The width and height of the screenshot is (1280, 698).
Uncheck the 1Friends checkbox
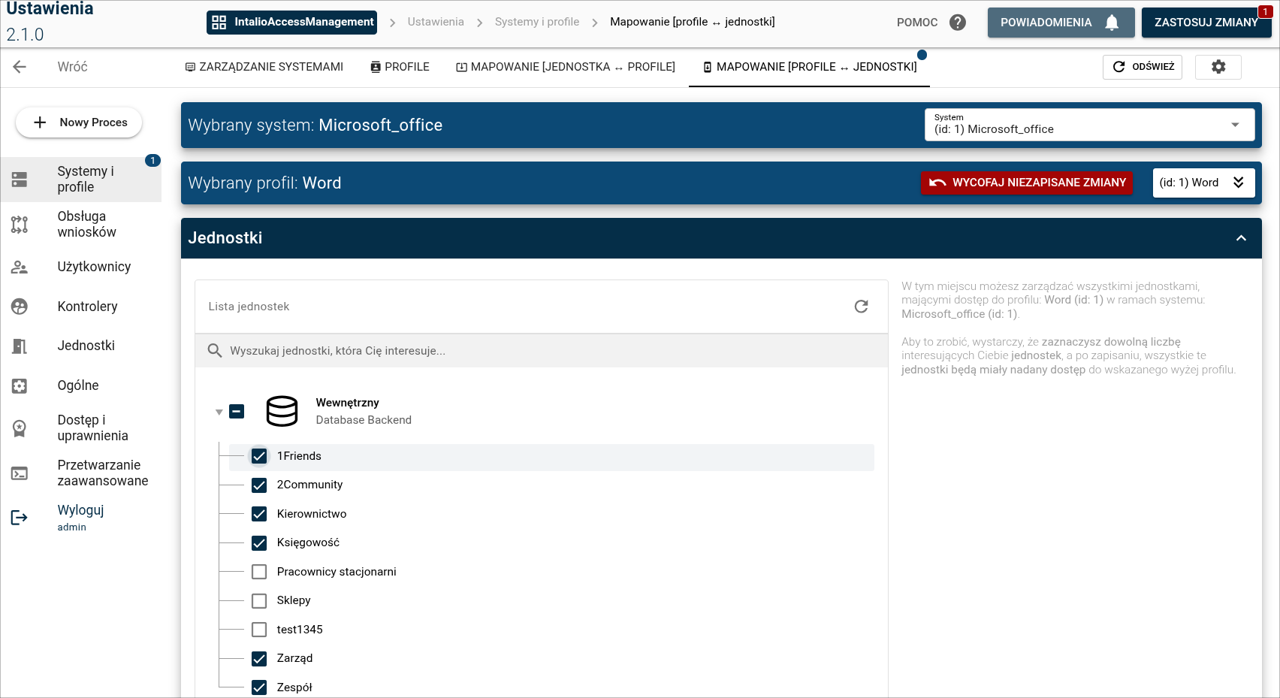pyautogui.click(x=259, y=456)
